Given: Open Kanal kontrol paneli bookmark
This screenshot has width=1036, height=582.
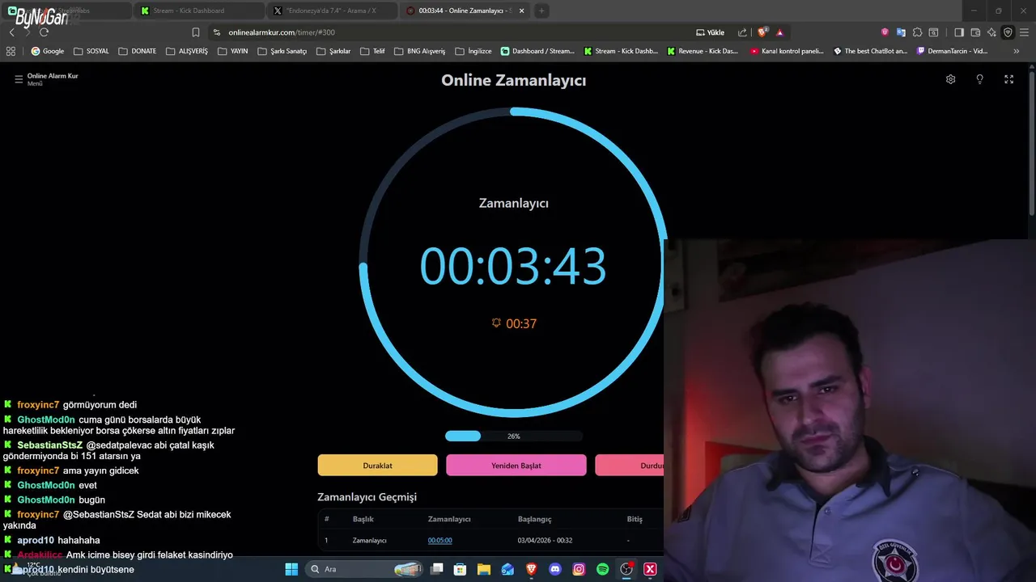Looking at the screenshot, I should [x=787, y=51].
